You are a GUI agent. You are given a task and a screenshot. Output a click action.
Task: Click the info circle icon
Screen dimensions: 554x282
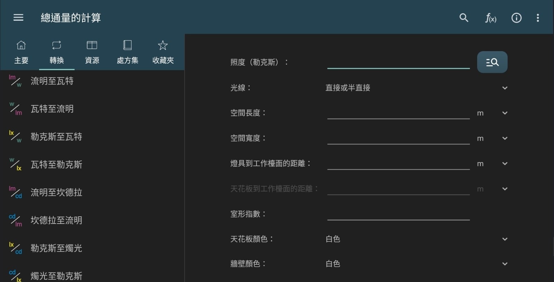[516, 18]
